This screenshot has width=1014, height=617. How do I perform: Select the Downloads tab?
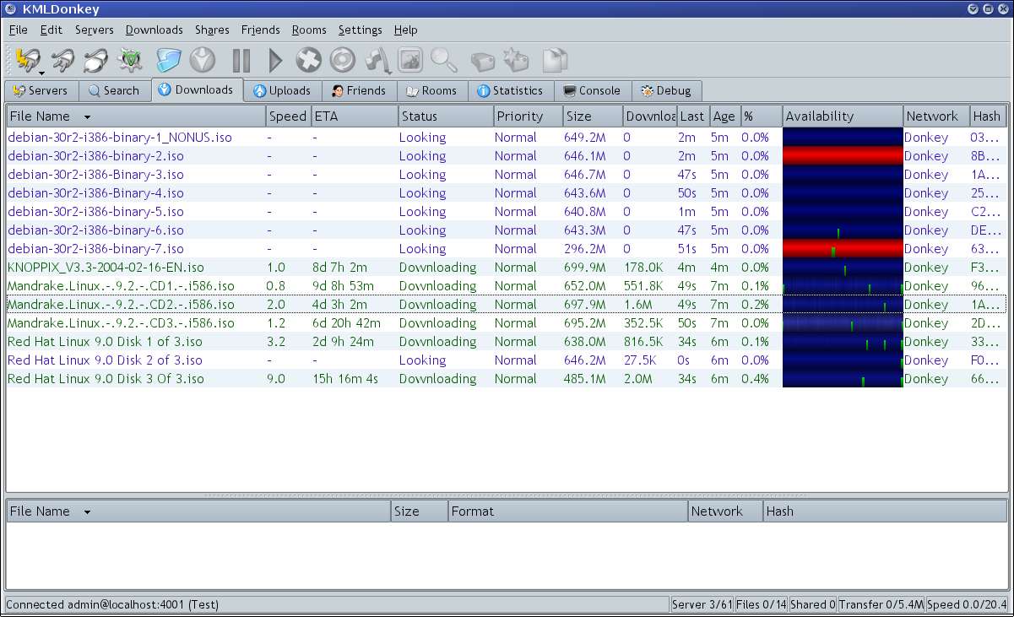coord(197,89)
